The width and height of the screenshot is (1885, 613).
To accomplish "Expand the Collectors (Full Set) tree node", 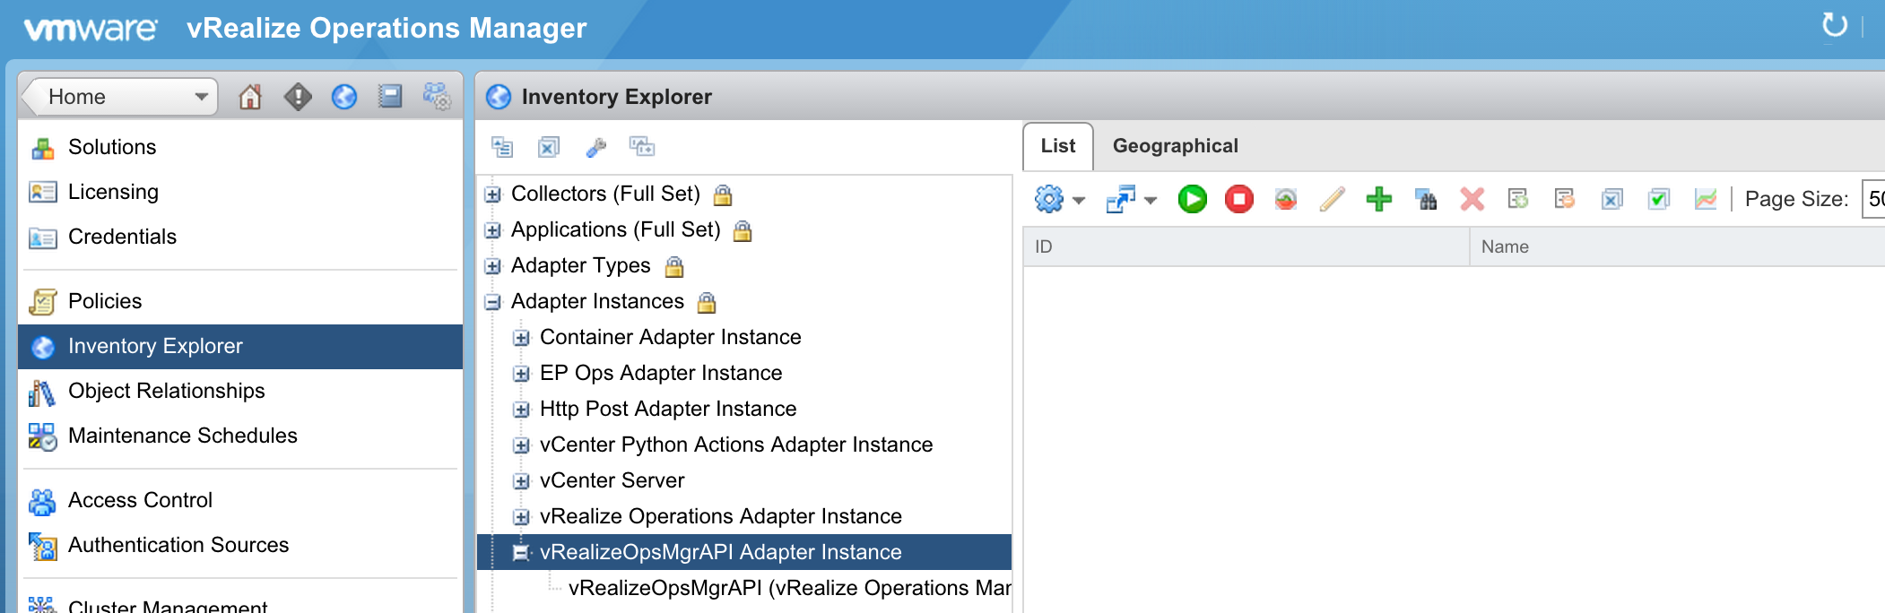I will point(492,194).
